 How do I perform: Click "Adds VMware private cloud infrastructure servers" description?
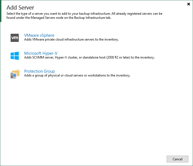click(71, 39)
